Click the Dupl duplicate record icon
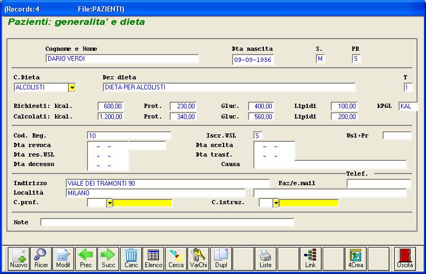Screen dimensions: 426x274 (221, 259)
